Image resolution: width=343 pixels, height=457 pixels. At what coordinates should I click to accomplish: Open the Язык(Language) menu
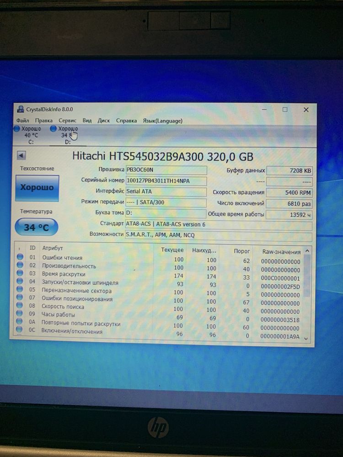pyautogui.click(x=162, y=121)
